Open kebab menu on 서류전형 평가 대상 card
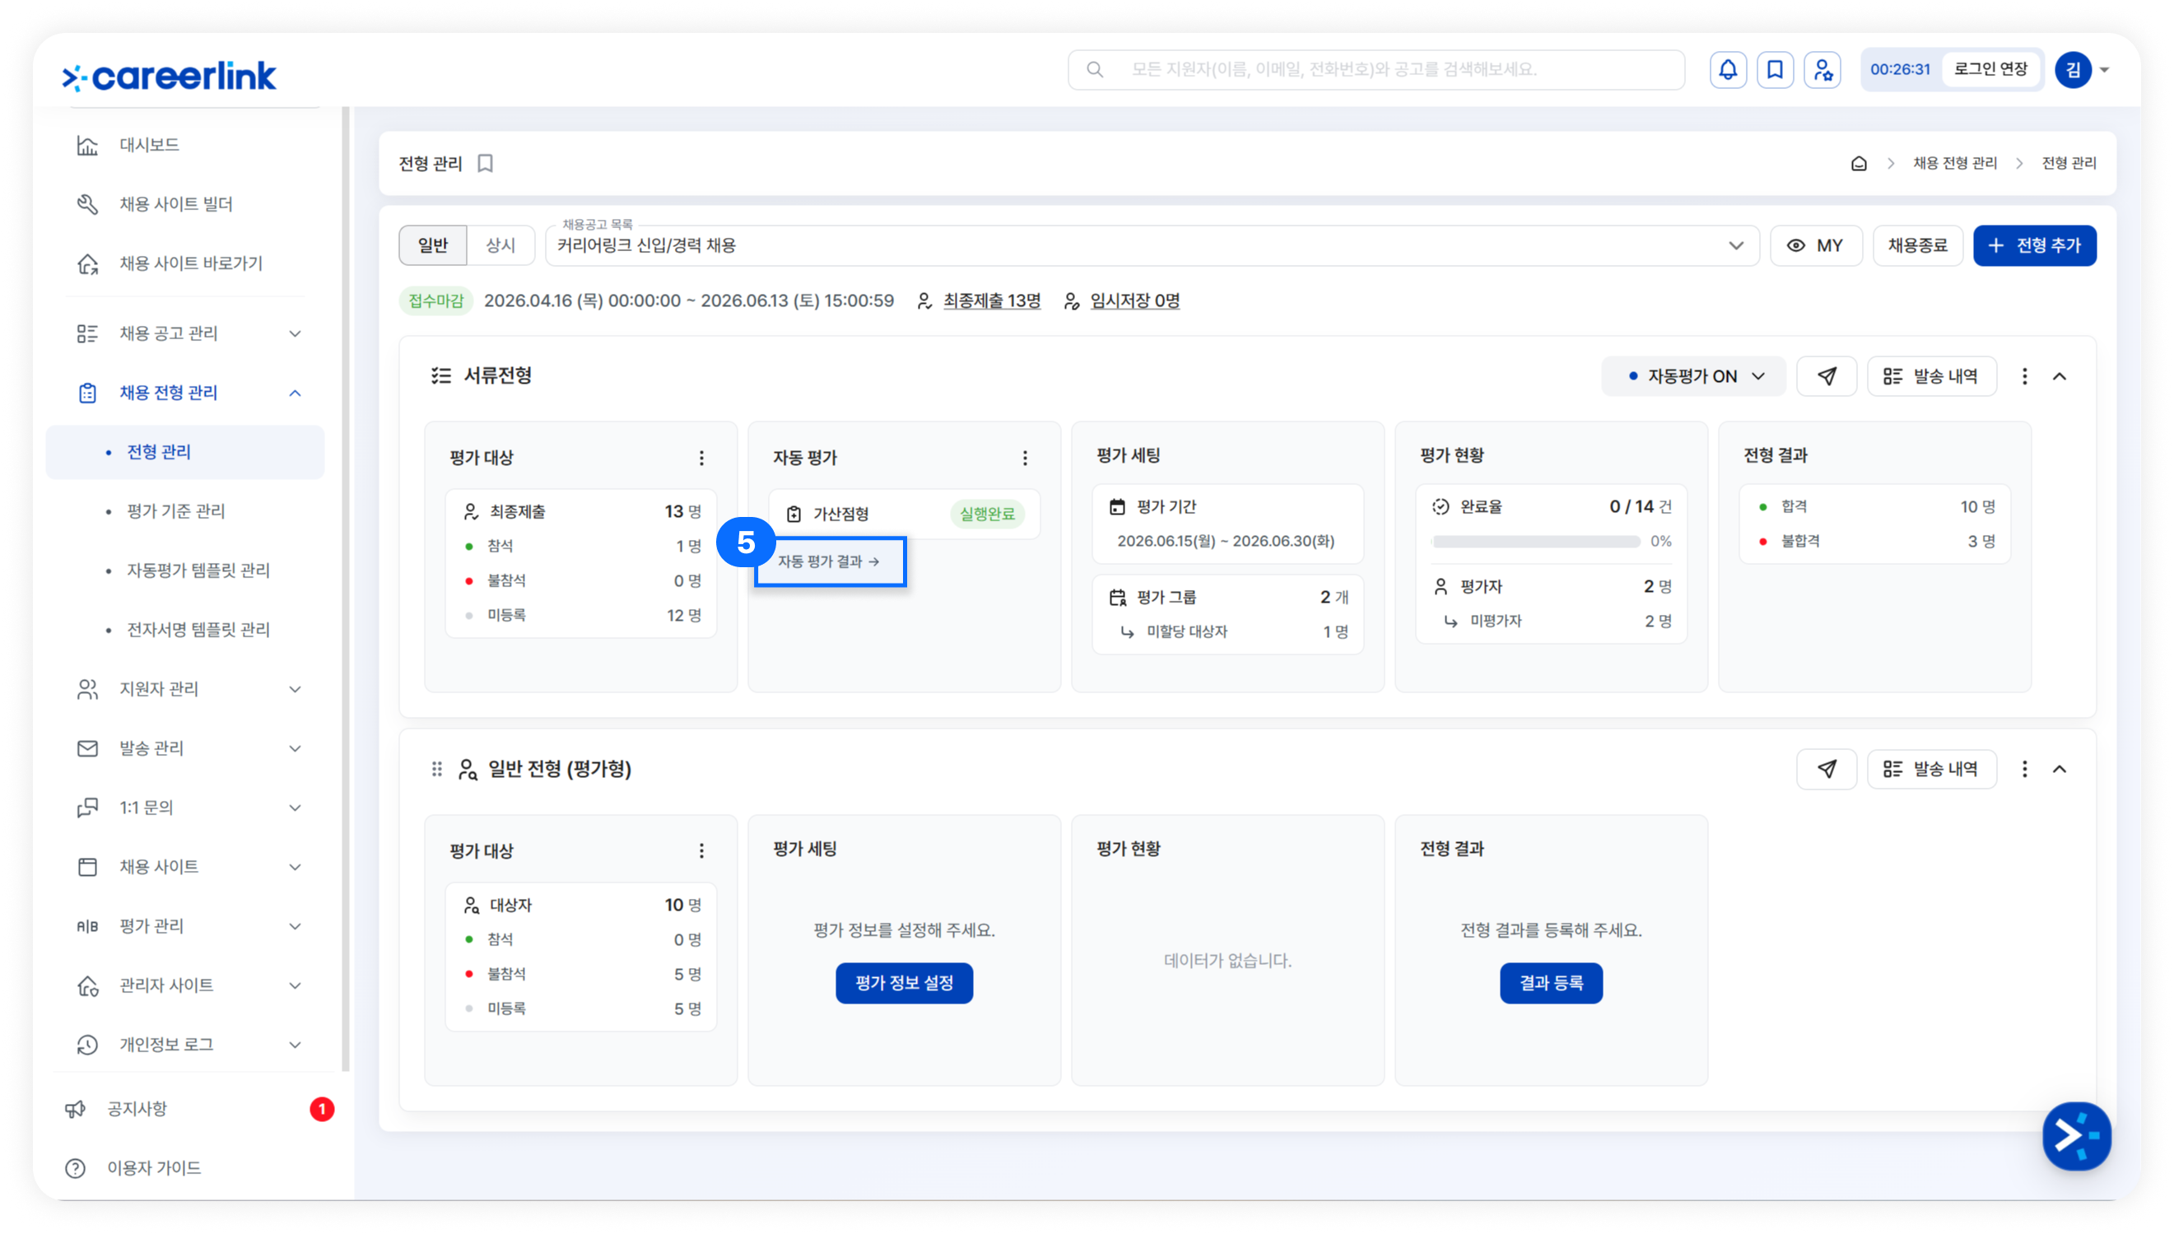The width and height of the screenshot is (2174, 1234). pyautogui.click(x=701, y=459)
